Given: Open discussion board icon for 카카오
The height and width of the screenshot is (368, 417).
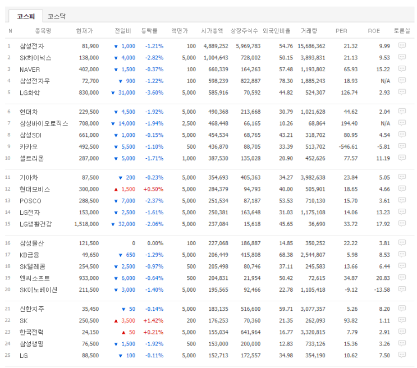Looking at the screenshot, I should tap(402, 146).
